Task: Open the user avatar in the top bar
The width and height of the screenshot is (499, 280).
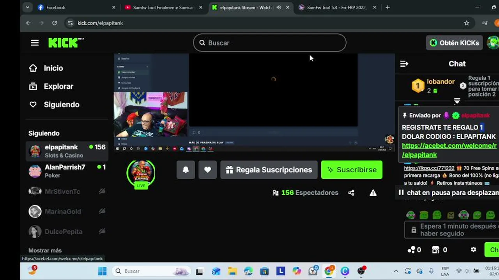Action: coord(493,43)
